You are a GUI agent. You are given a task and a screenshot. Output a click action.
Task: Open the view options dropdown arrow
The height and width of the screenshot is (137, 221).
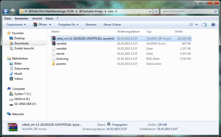coord(196,25)
